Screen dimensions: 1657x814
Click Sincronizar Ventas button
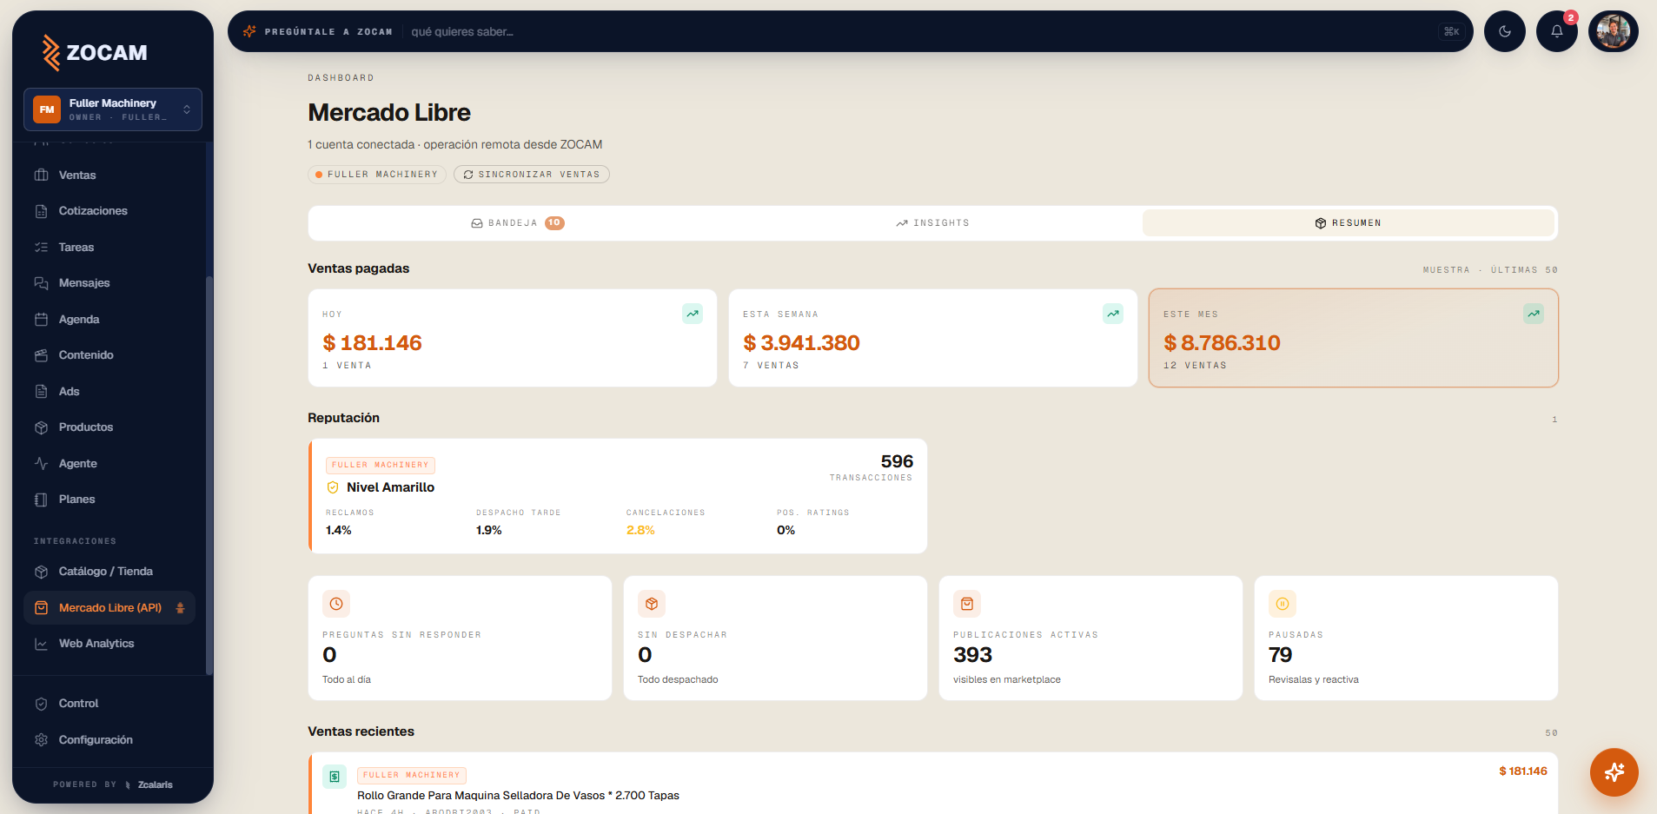coord(532,175)
